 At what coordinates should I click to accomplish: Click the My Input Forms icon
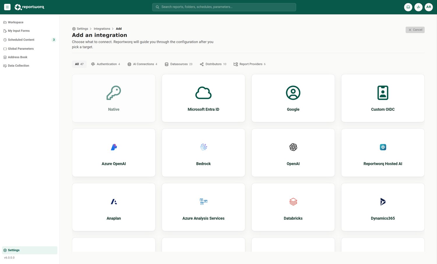point(5,31)
